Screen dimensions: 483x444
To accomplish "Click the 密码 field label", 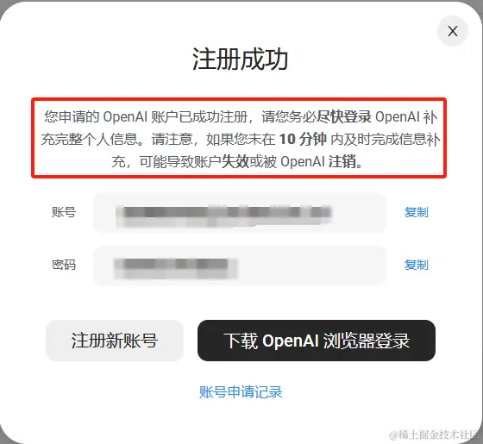I will [x=64, y=265].
